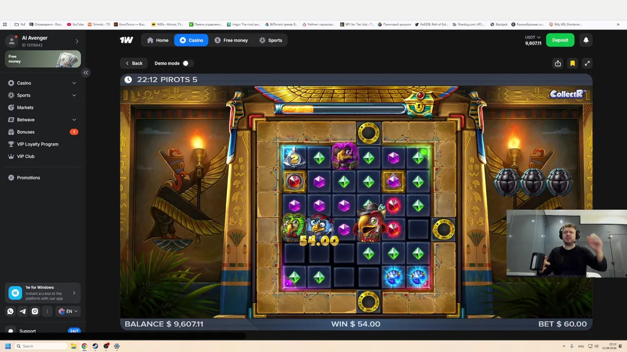627x352 pixels.
Task: Click the share game icon
Action: 558,63
